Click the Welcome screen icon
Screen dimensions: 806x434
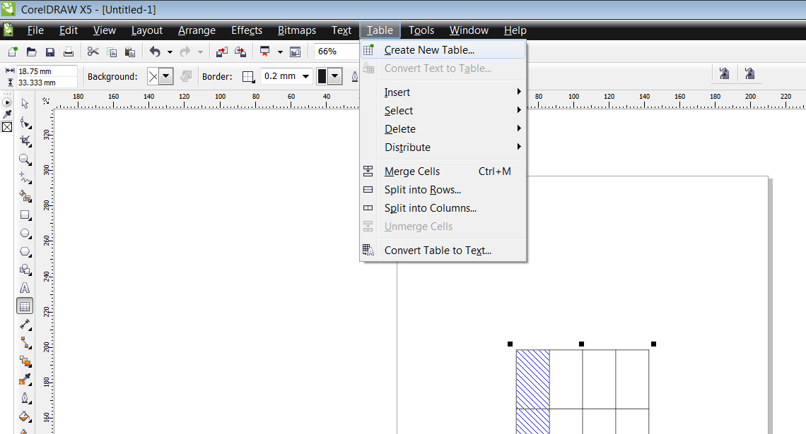click(x=295, y=52)
